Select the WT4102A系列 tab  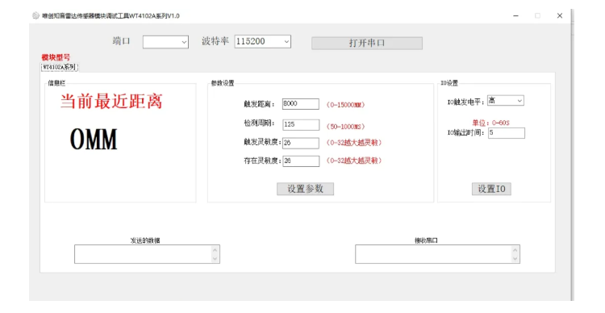[60, 67]
